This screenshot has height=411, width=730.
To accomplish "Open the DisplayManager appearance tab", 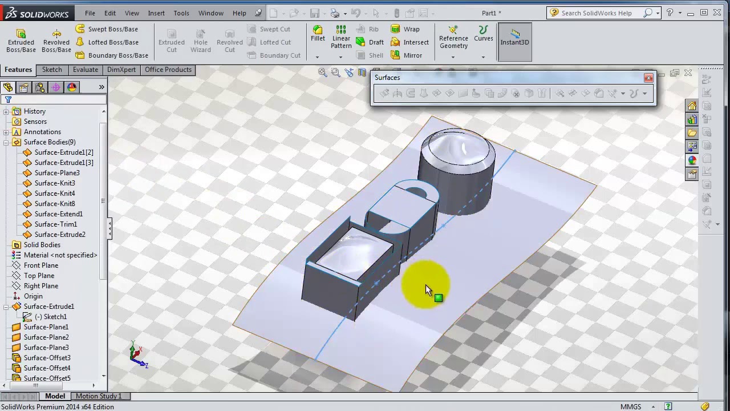I will click(72, 87).
